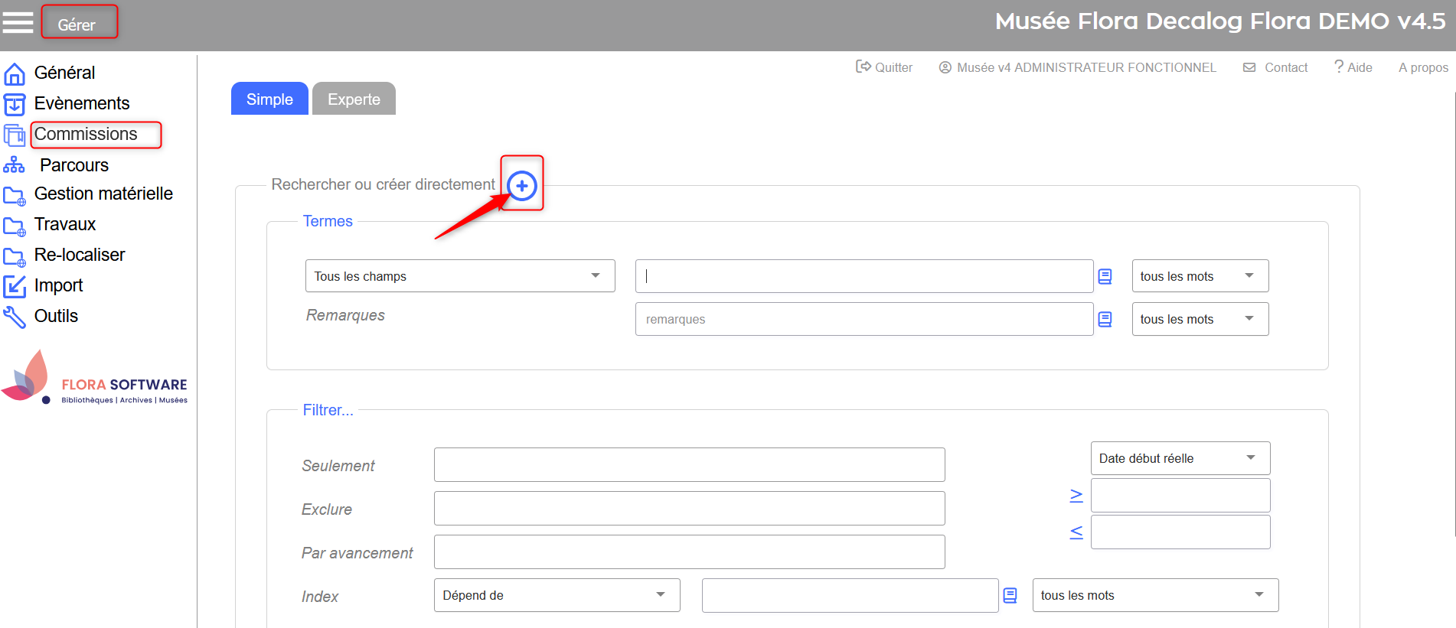Open Commissions in the sidebar
Viewport: 1456px width, 628px height.
point(86,135)
